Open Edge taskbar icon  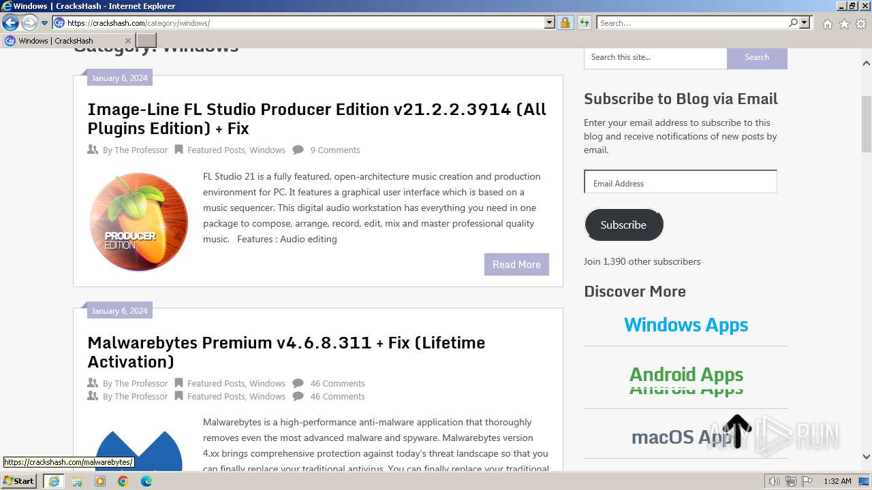(x=146, y=481)
